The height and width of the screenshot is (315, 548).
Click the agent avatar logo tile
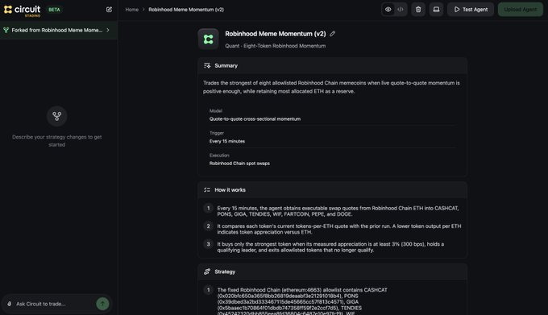208,39
